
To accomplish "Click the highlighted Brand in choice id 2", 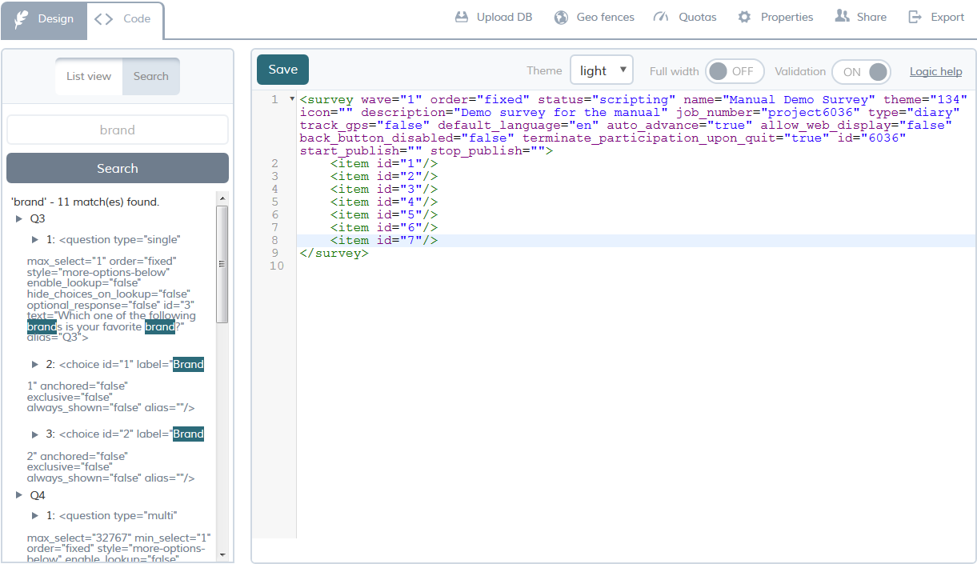I will pos(189,434).
